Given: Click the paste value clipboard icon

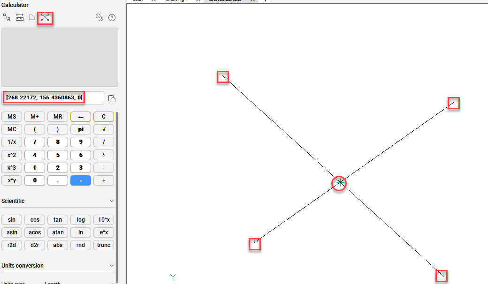Looking at the screenshot, I should pyautogui.click(x=112, y=98).
